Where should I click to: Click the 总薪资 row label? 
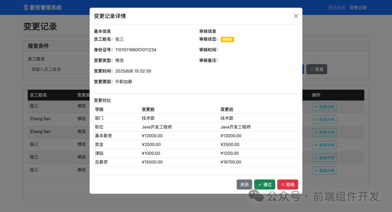[101, 162]
